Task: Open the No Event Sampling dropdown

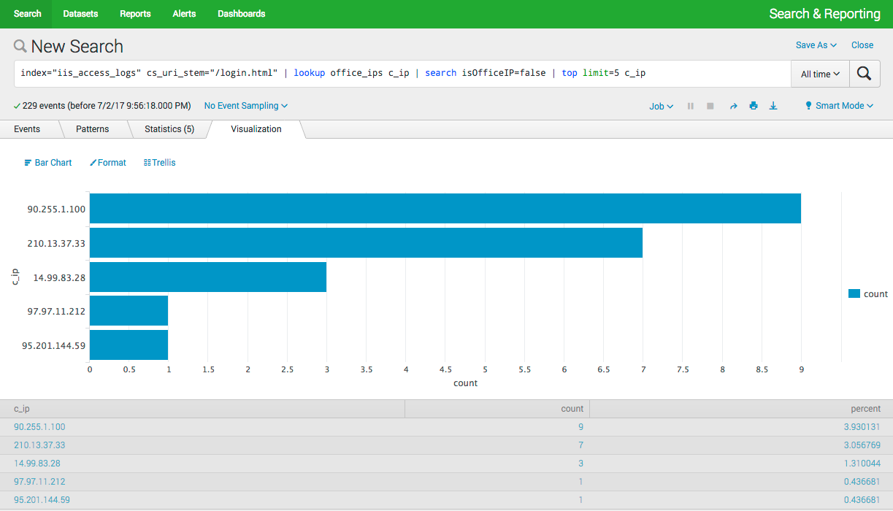Action: pyautogui.click(x=245, y=106)
